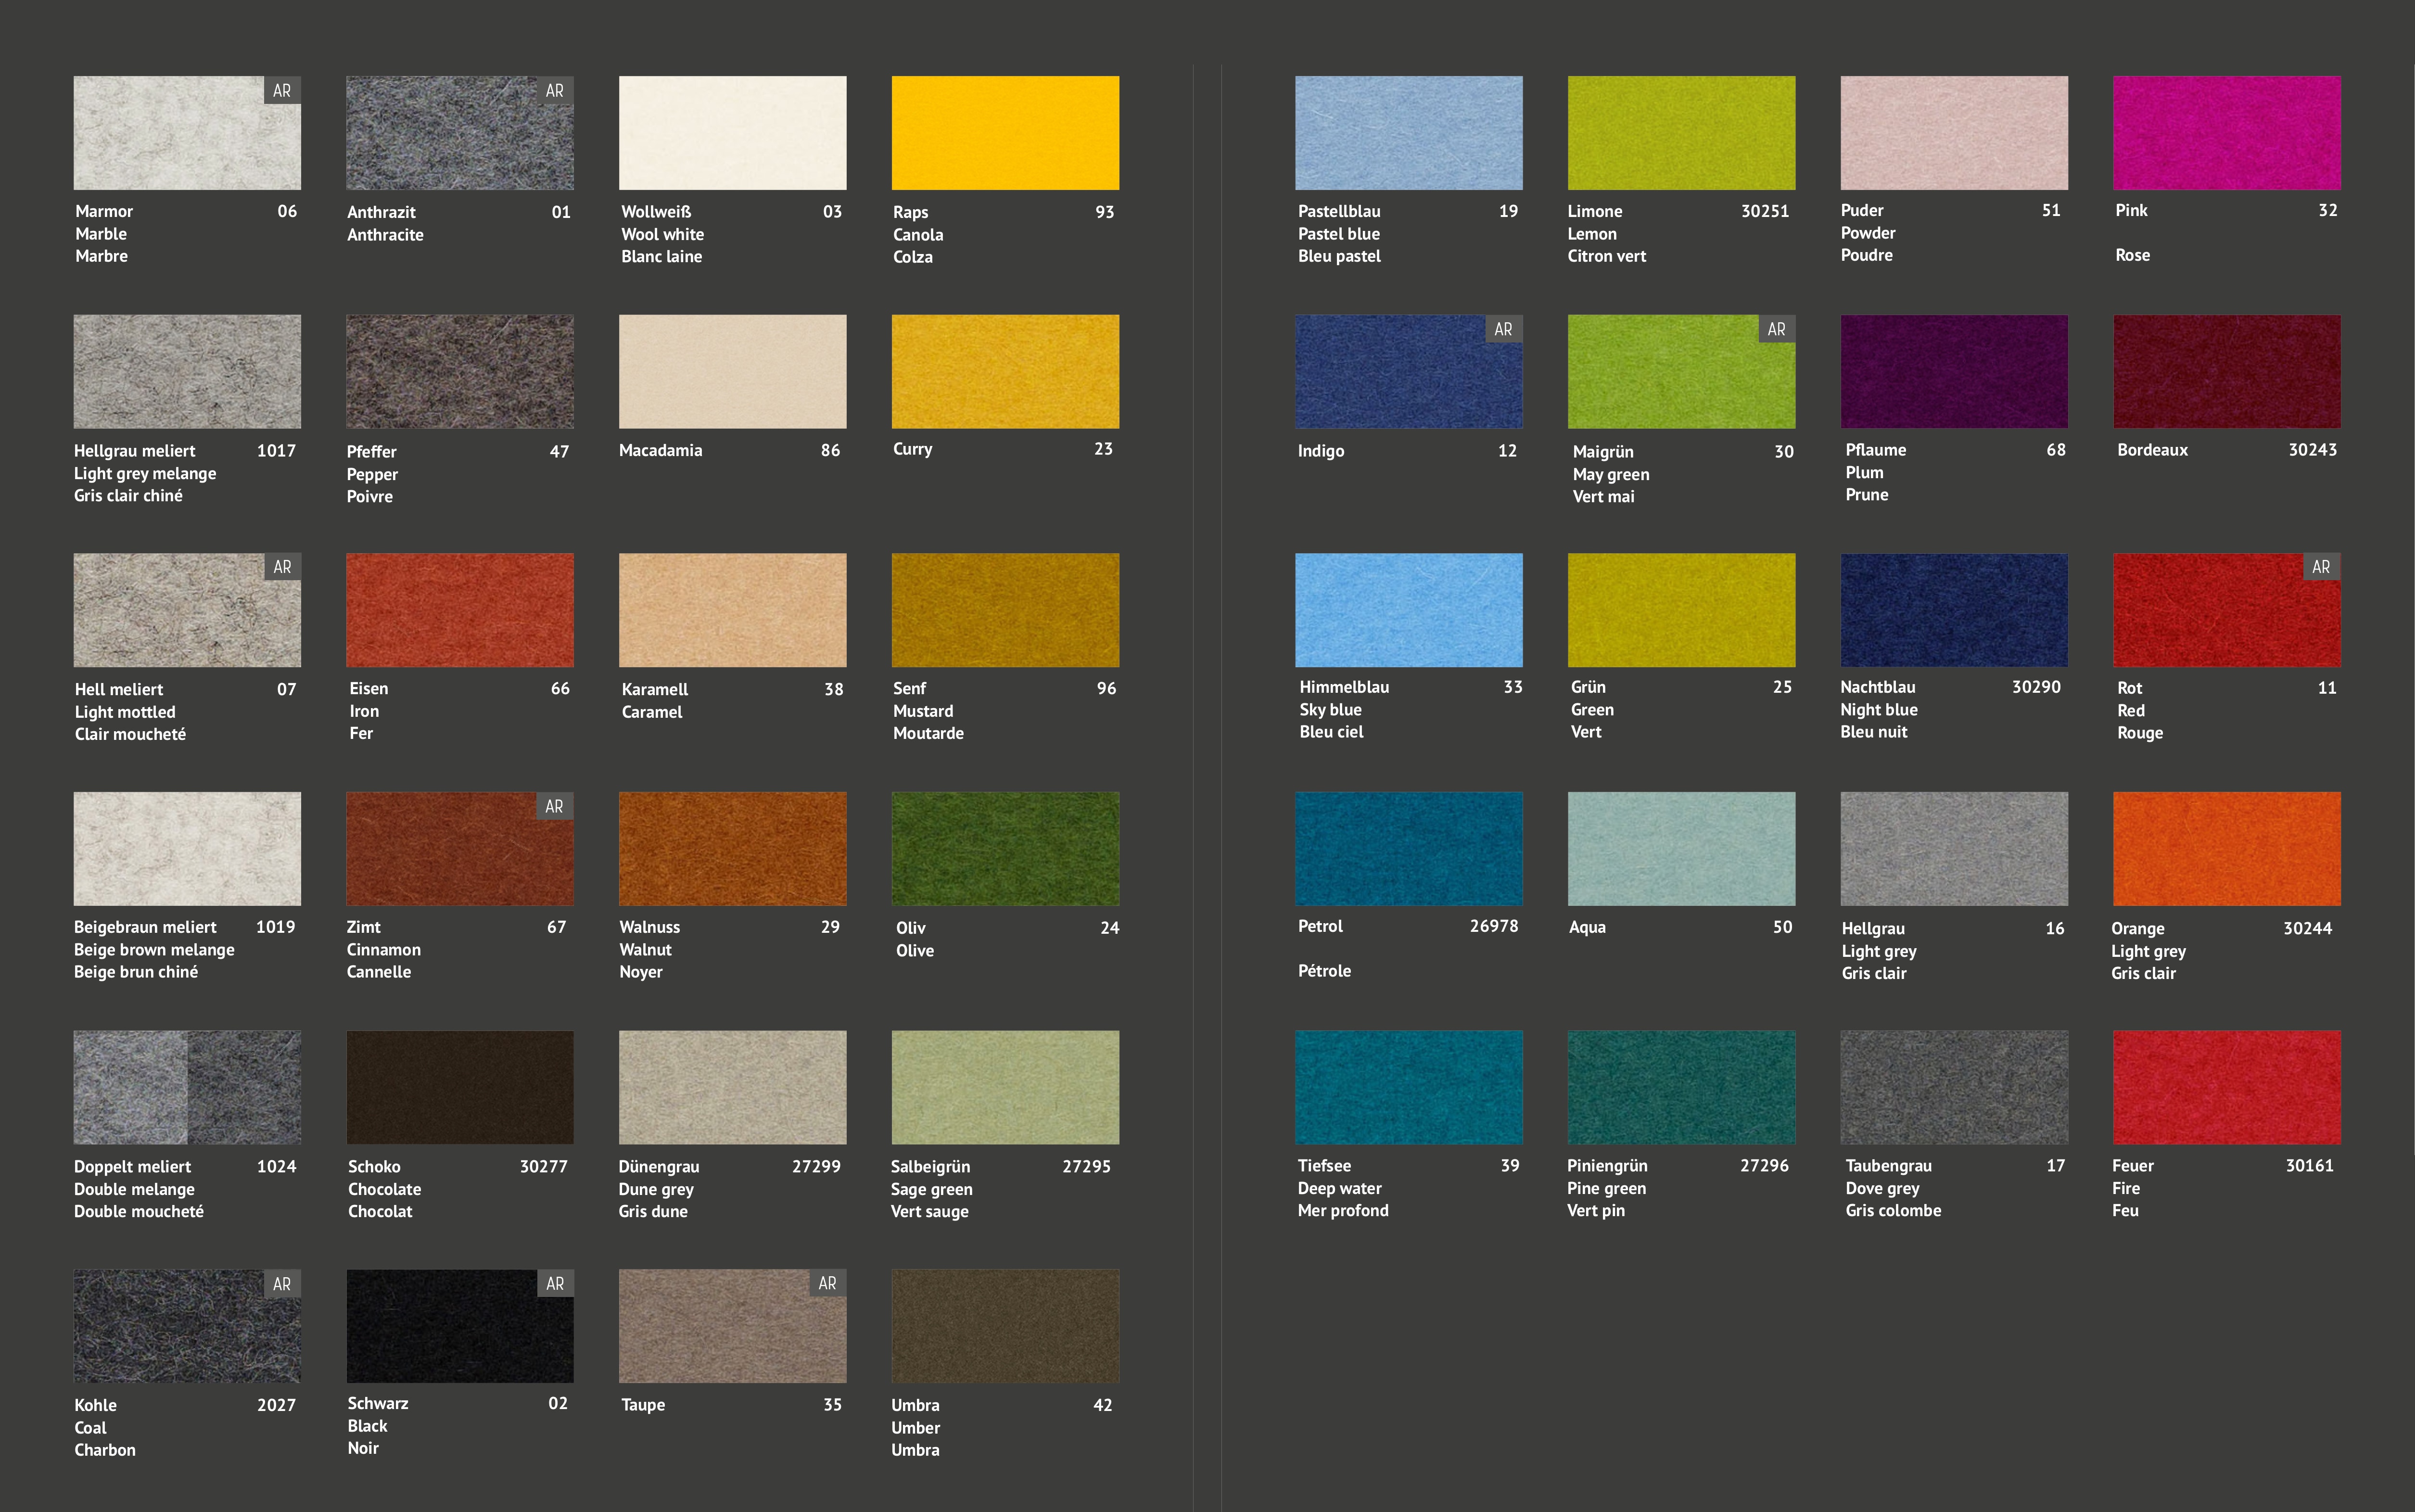Click the AR badge on Zimt swatch
The height and width of the screenshot is (1512, 2415).
click(x=554, y=806)
